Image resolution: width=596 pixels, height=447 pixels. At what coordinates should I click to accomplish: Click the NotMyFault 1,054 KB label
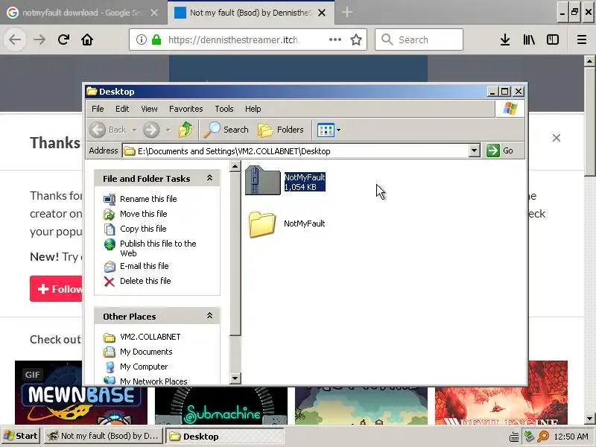[305, 182]
